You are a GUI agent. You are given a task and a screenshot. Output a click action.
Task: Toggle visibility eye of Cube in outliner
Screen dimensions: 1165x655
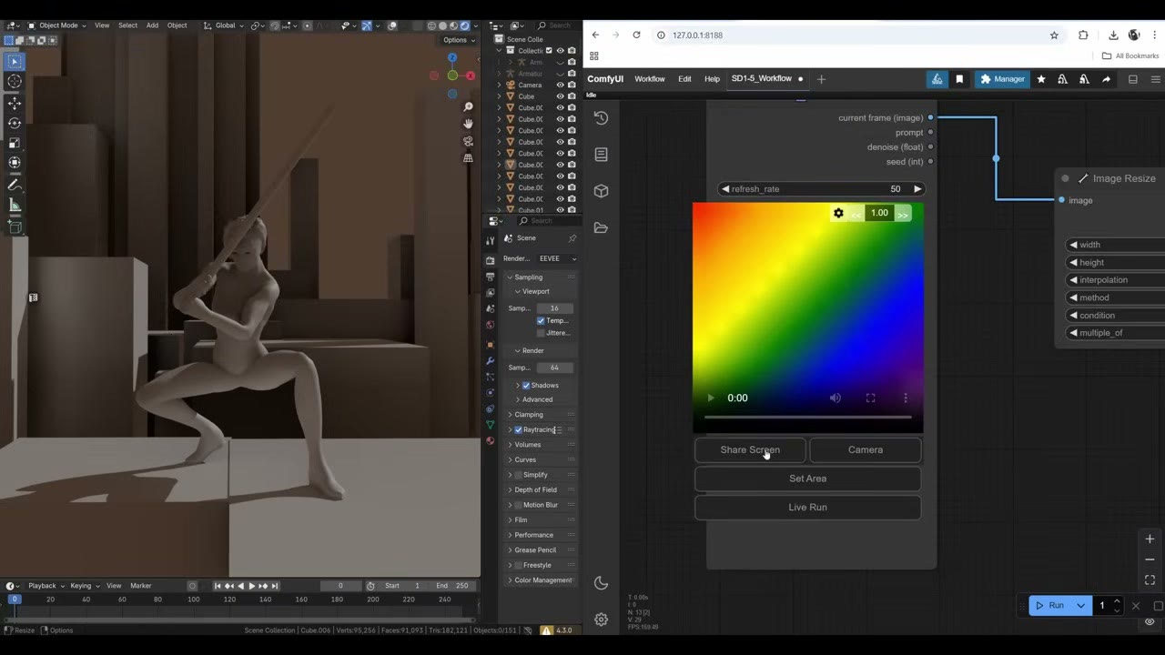coord(560,96)
